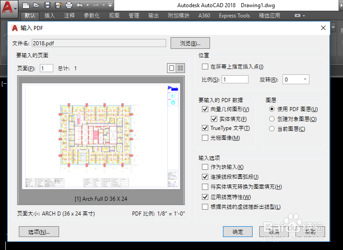Open the 视图 ribbon tab
The height and width of the screenshot is (250, 343).
click(x=114, y=16)
